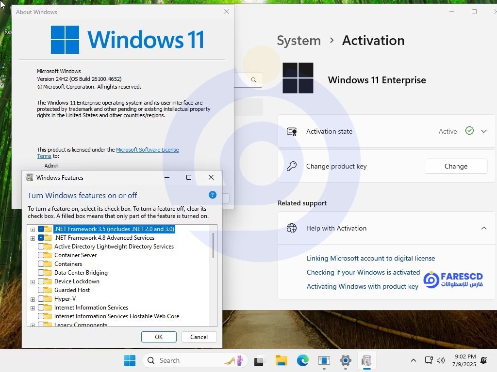This screenshot has height=372, width=497.
Task: Click the Change product key icon
Action: pos(292,166)
